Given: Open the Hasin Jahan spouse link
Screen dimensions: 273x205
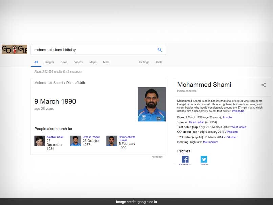Looking at the screenshot, I should pyautogui.click(x=196, y=122).
